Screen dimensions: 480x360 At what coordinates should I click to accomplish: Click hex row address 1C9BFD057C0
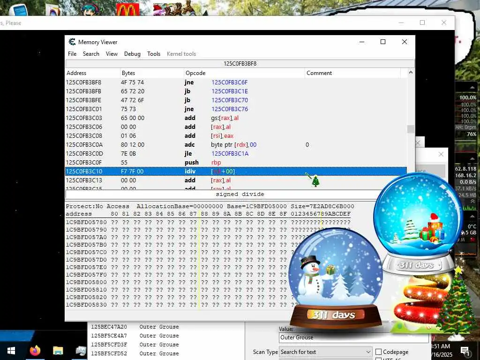coord(86,252)
